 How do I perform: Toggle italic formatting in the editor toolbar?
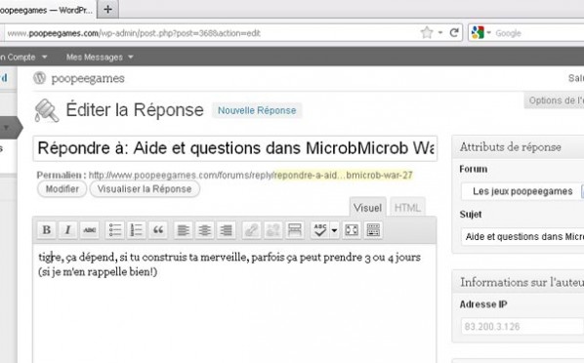[67, 229]
